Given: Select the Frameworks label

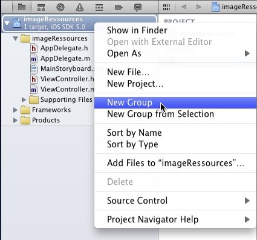Looking at the screenshot, I should pos(51,110).
